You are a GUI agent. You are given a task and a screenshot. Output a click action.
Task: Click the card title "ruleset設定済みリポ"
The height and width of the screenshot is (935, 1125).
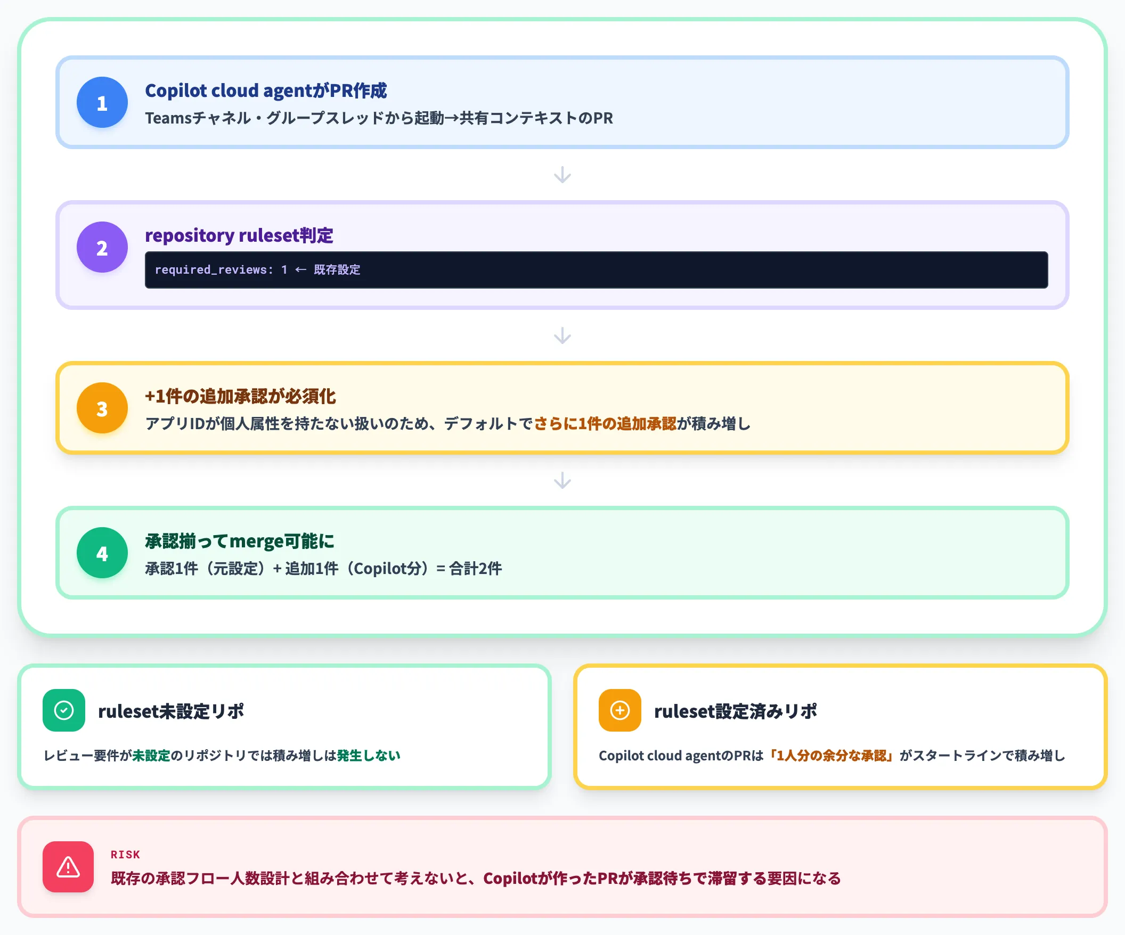[x=736, y=711]
